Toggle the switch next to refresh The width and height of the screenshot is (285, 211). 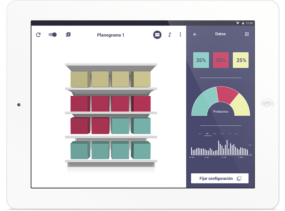(53, 35)
